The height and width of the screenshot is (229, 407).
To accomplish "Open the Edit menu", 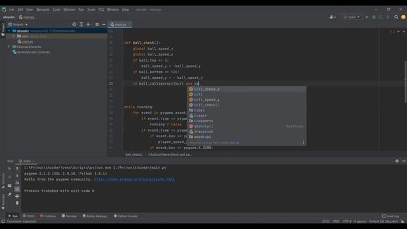I will (x=20, y=10).
